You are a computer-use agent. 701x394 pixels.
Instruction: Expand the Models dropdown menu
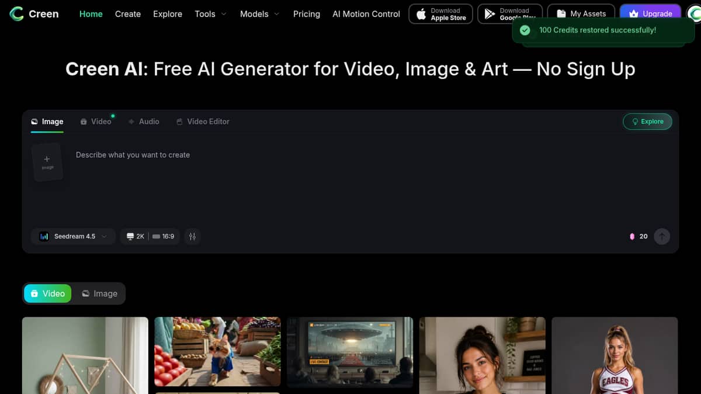259,14
